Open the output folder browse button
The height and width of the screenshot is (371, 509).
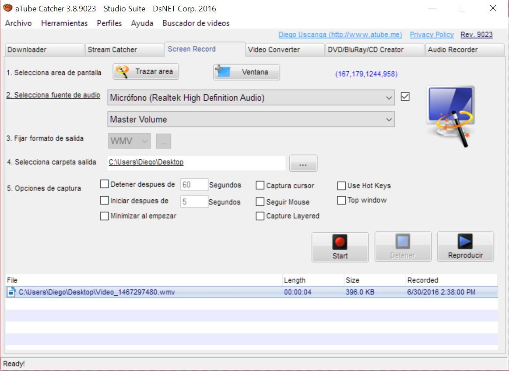click(303, 163)
